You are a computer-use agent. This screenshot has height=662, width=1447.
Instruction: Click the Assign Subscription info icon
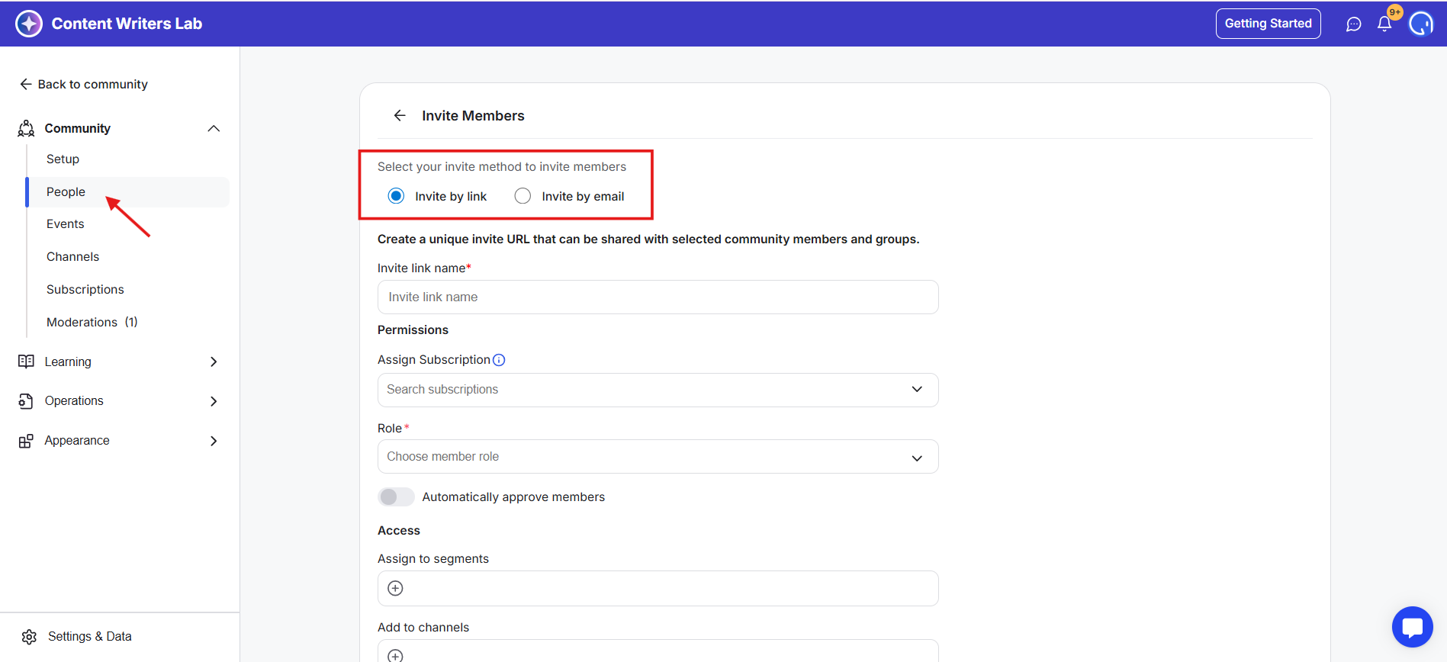499,360
